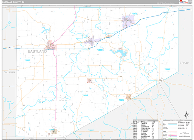Viewport: 194px width, 140px height.
Task: Click the "ZIP Name" column header
Action: 144,122
